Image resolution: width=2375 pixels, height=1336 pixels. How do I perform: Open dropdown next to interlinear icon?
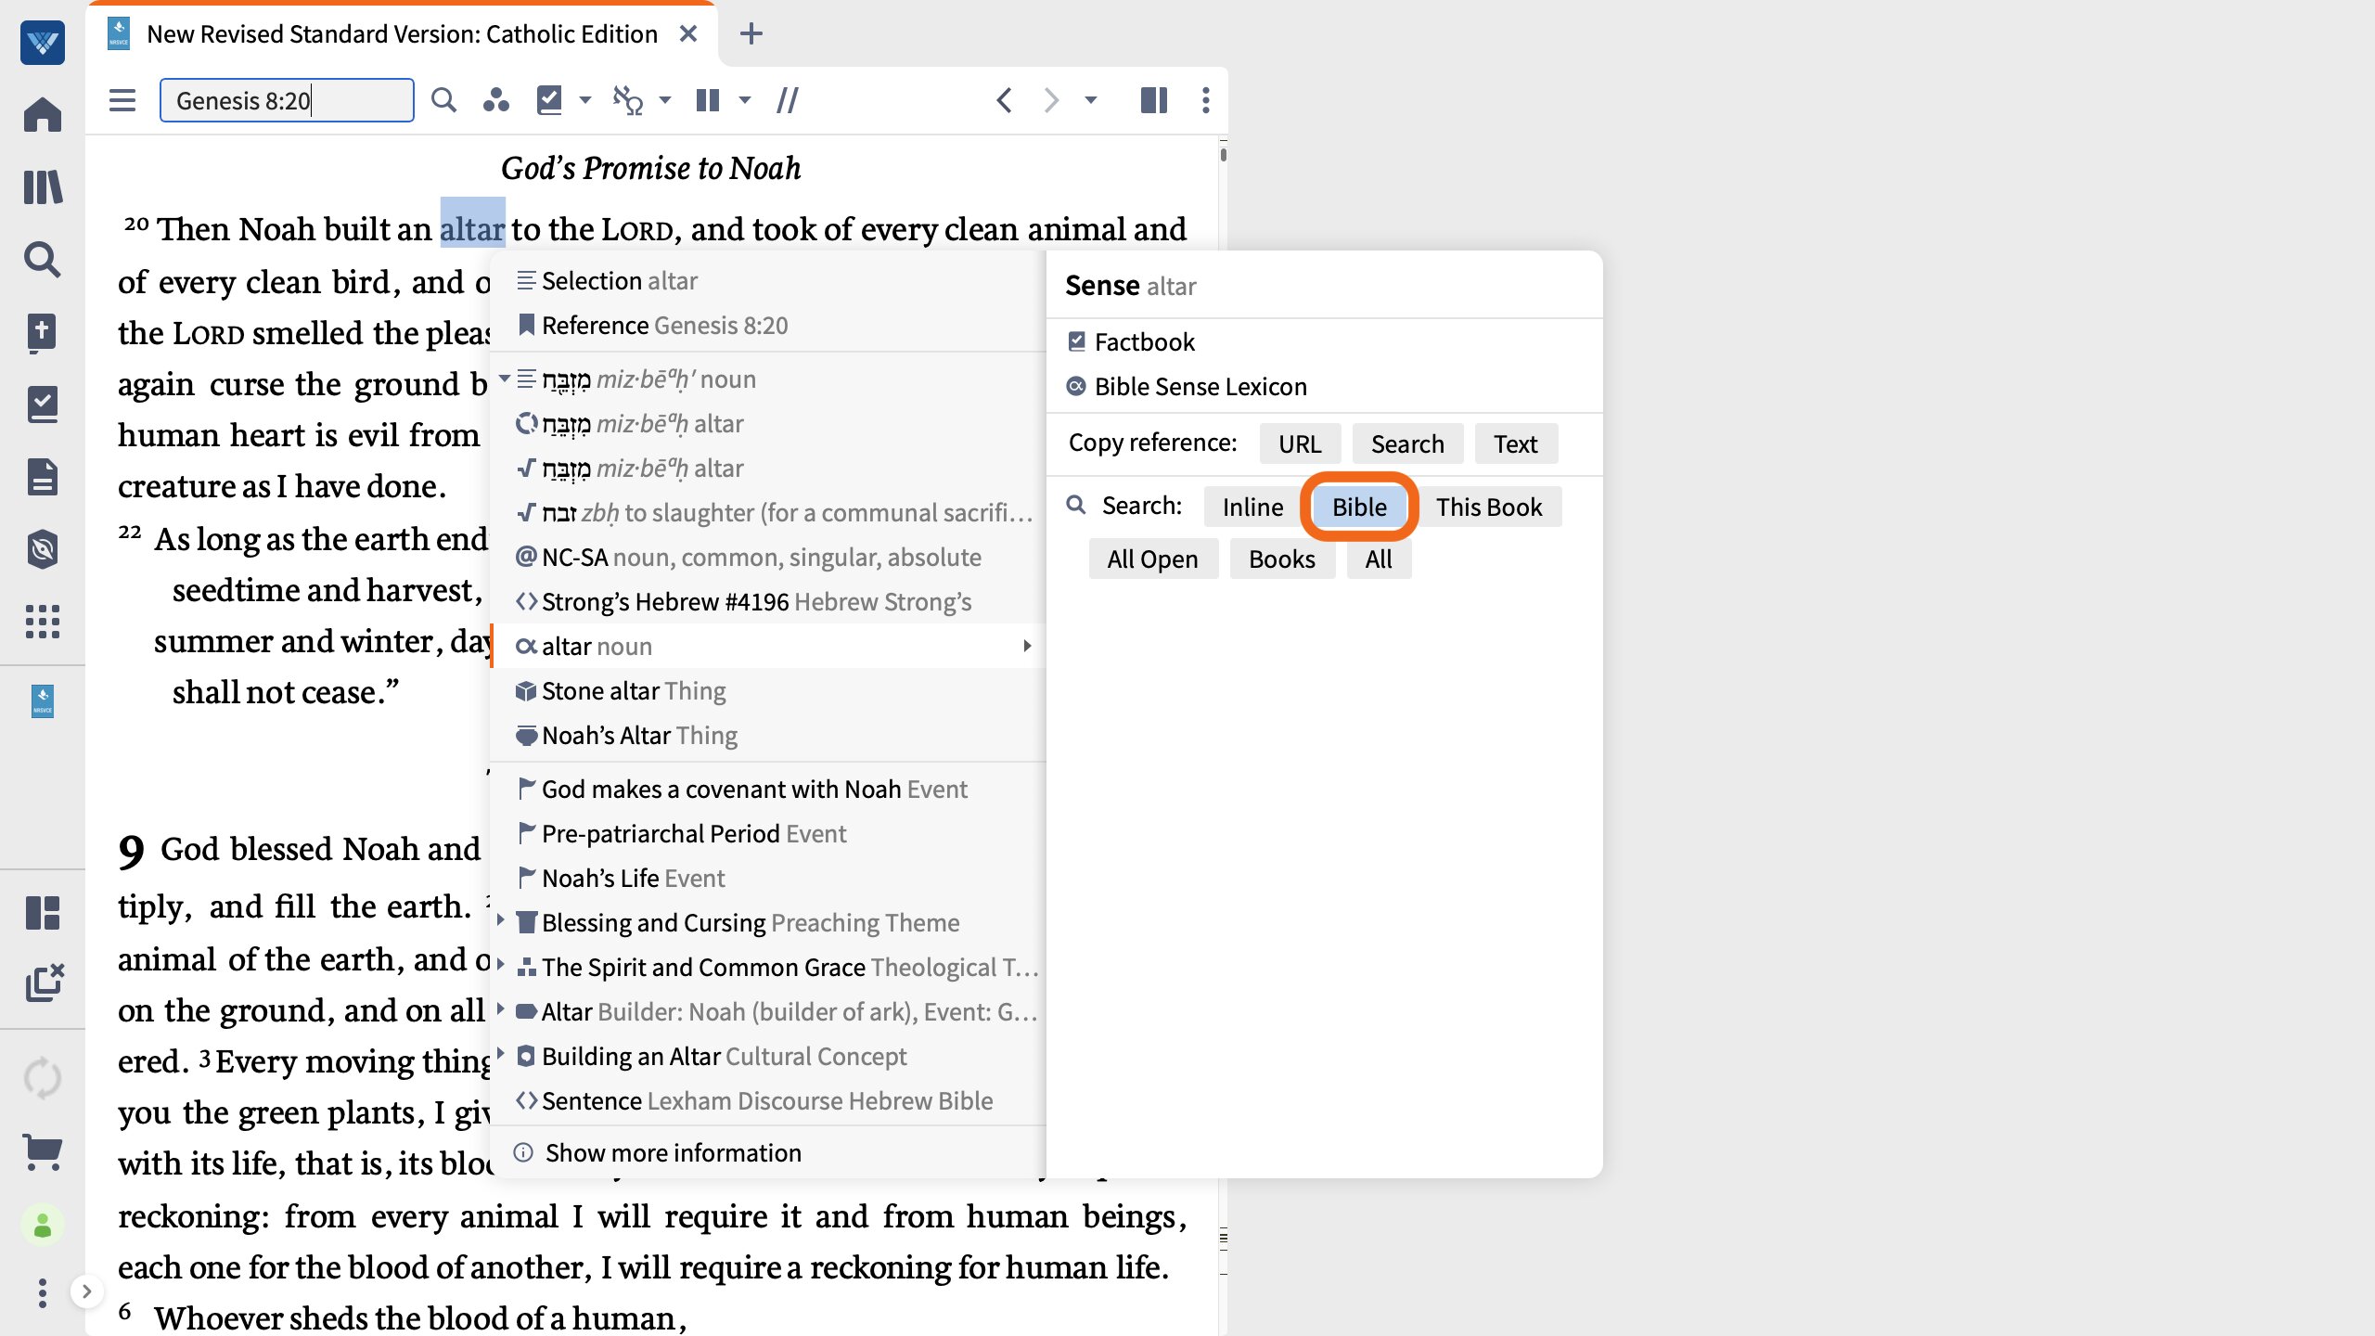pos(665,100)
